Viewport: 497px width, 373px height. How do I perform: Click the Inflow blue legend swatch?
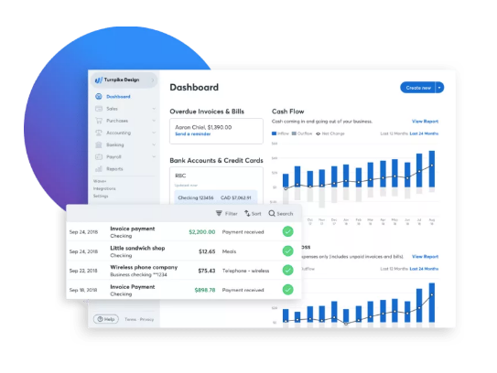pyautogui.click(x=274, y=133)
